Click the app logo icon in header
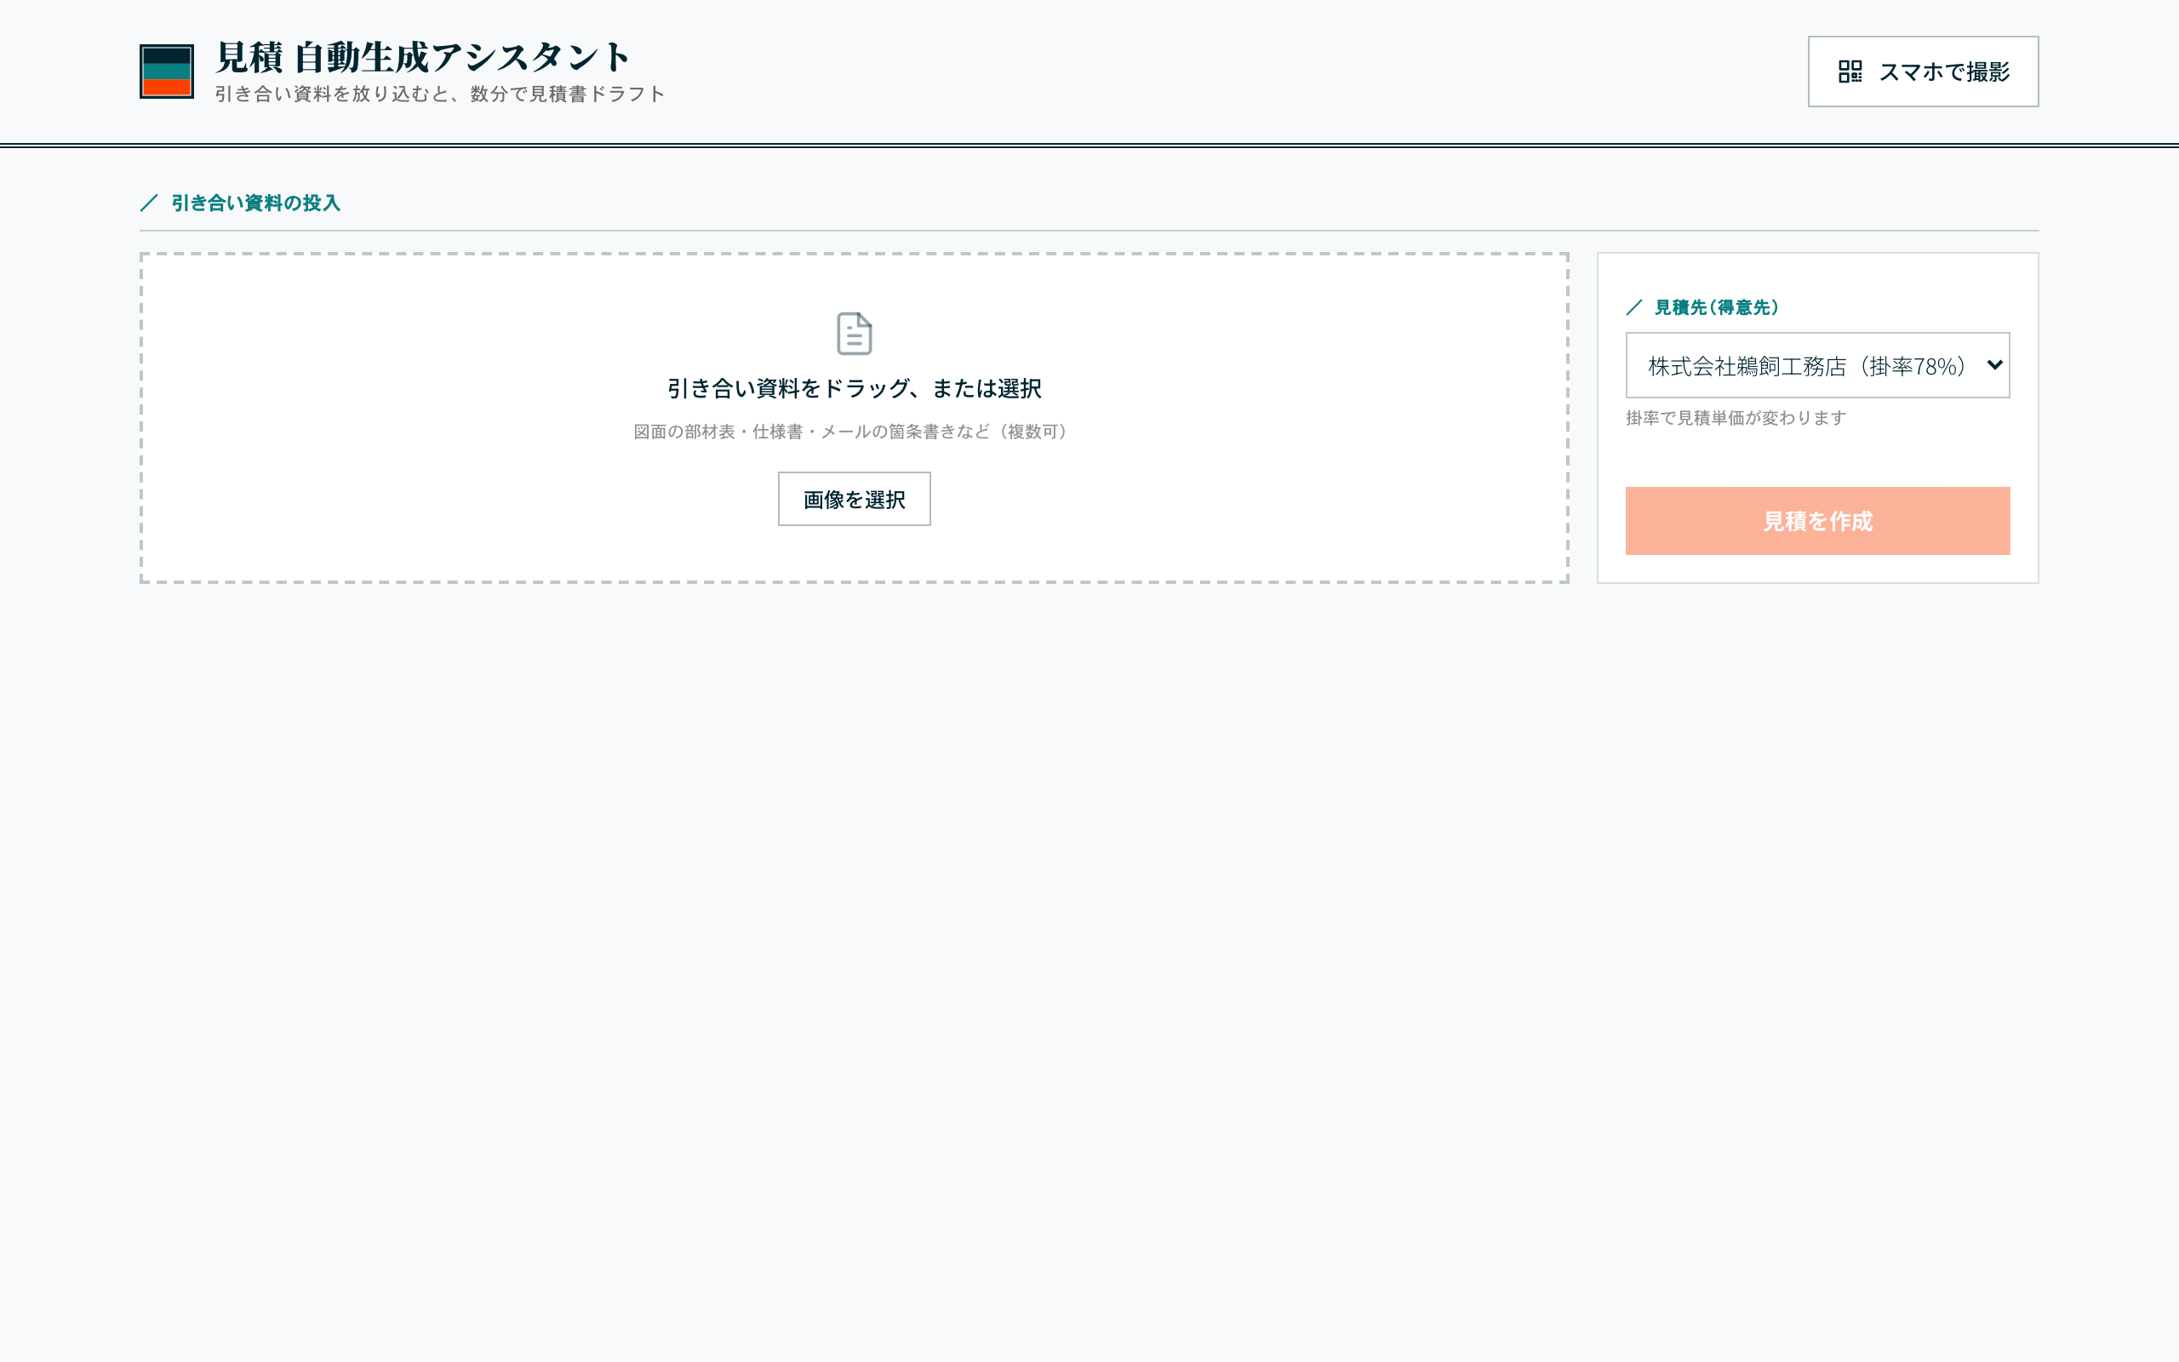The width and height of the screenshot is (2179, 1362). tap(167, 72)
